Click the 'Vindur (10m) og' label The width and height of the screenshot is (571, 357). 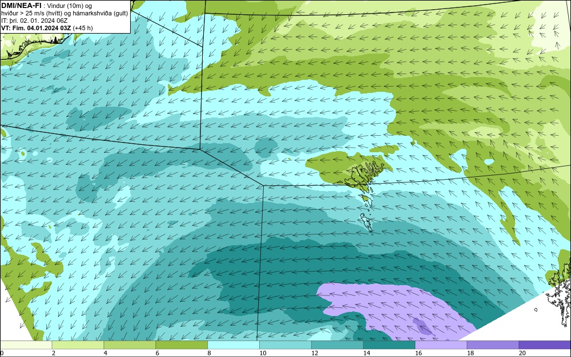pyautogui.click(x=70, y=5)
